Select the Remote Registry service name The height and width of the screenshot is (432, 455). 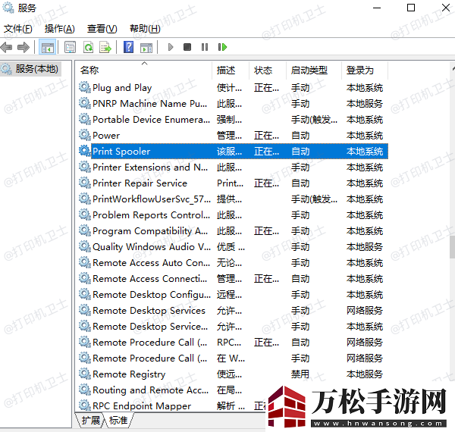coord(129,374)
